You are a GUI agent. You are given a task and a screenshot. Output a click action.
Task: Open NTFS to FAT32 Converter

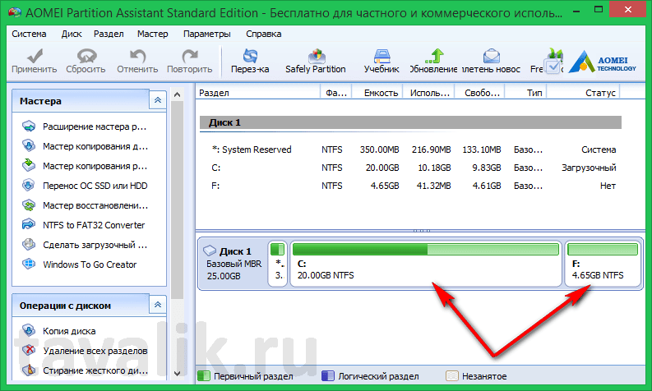point(94,225)
